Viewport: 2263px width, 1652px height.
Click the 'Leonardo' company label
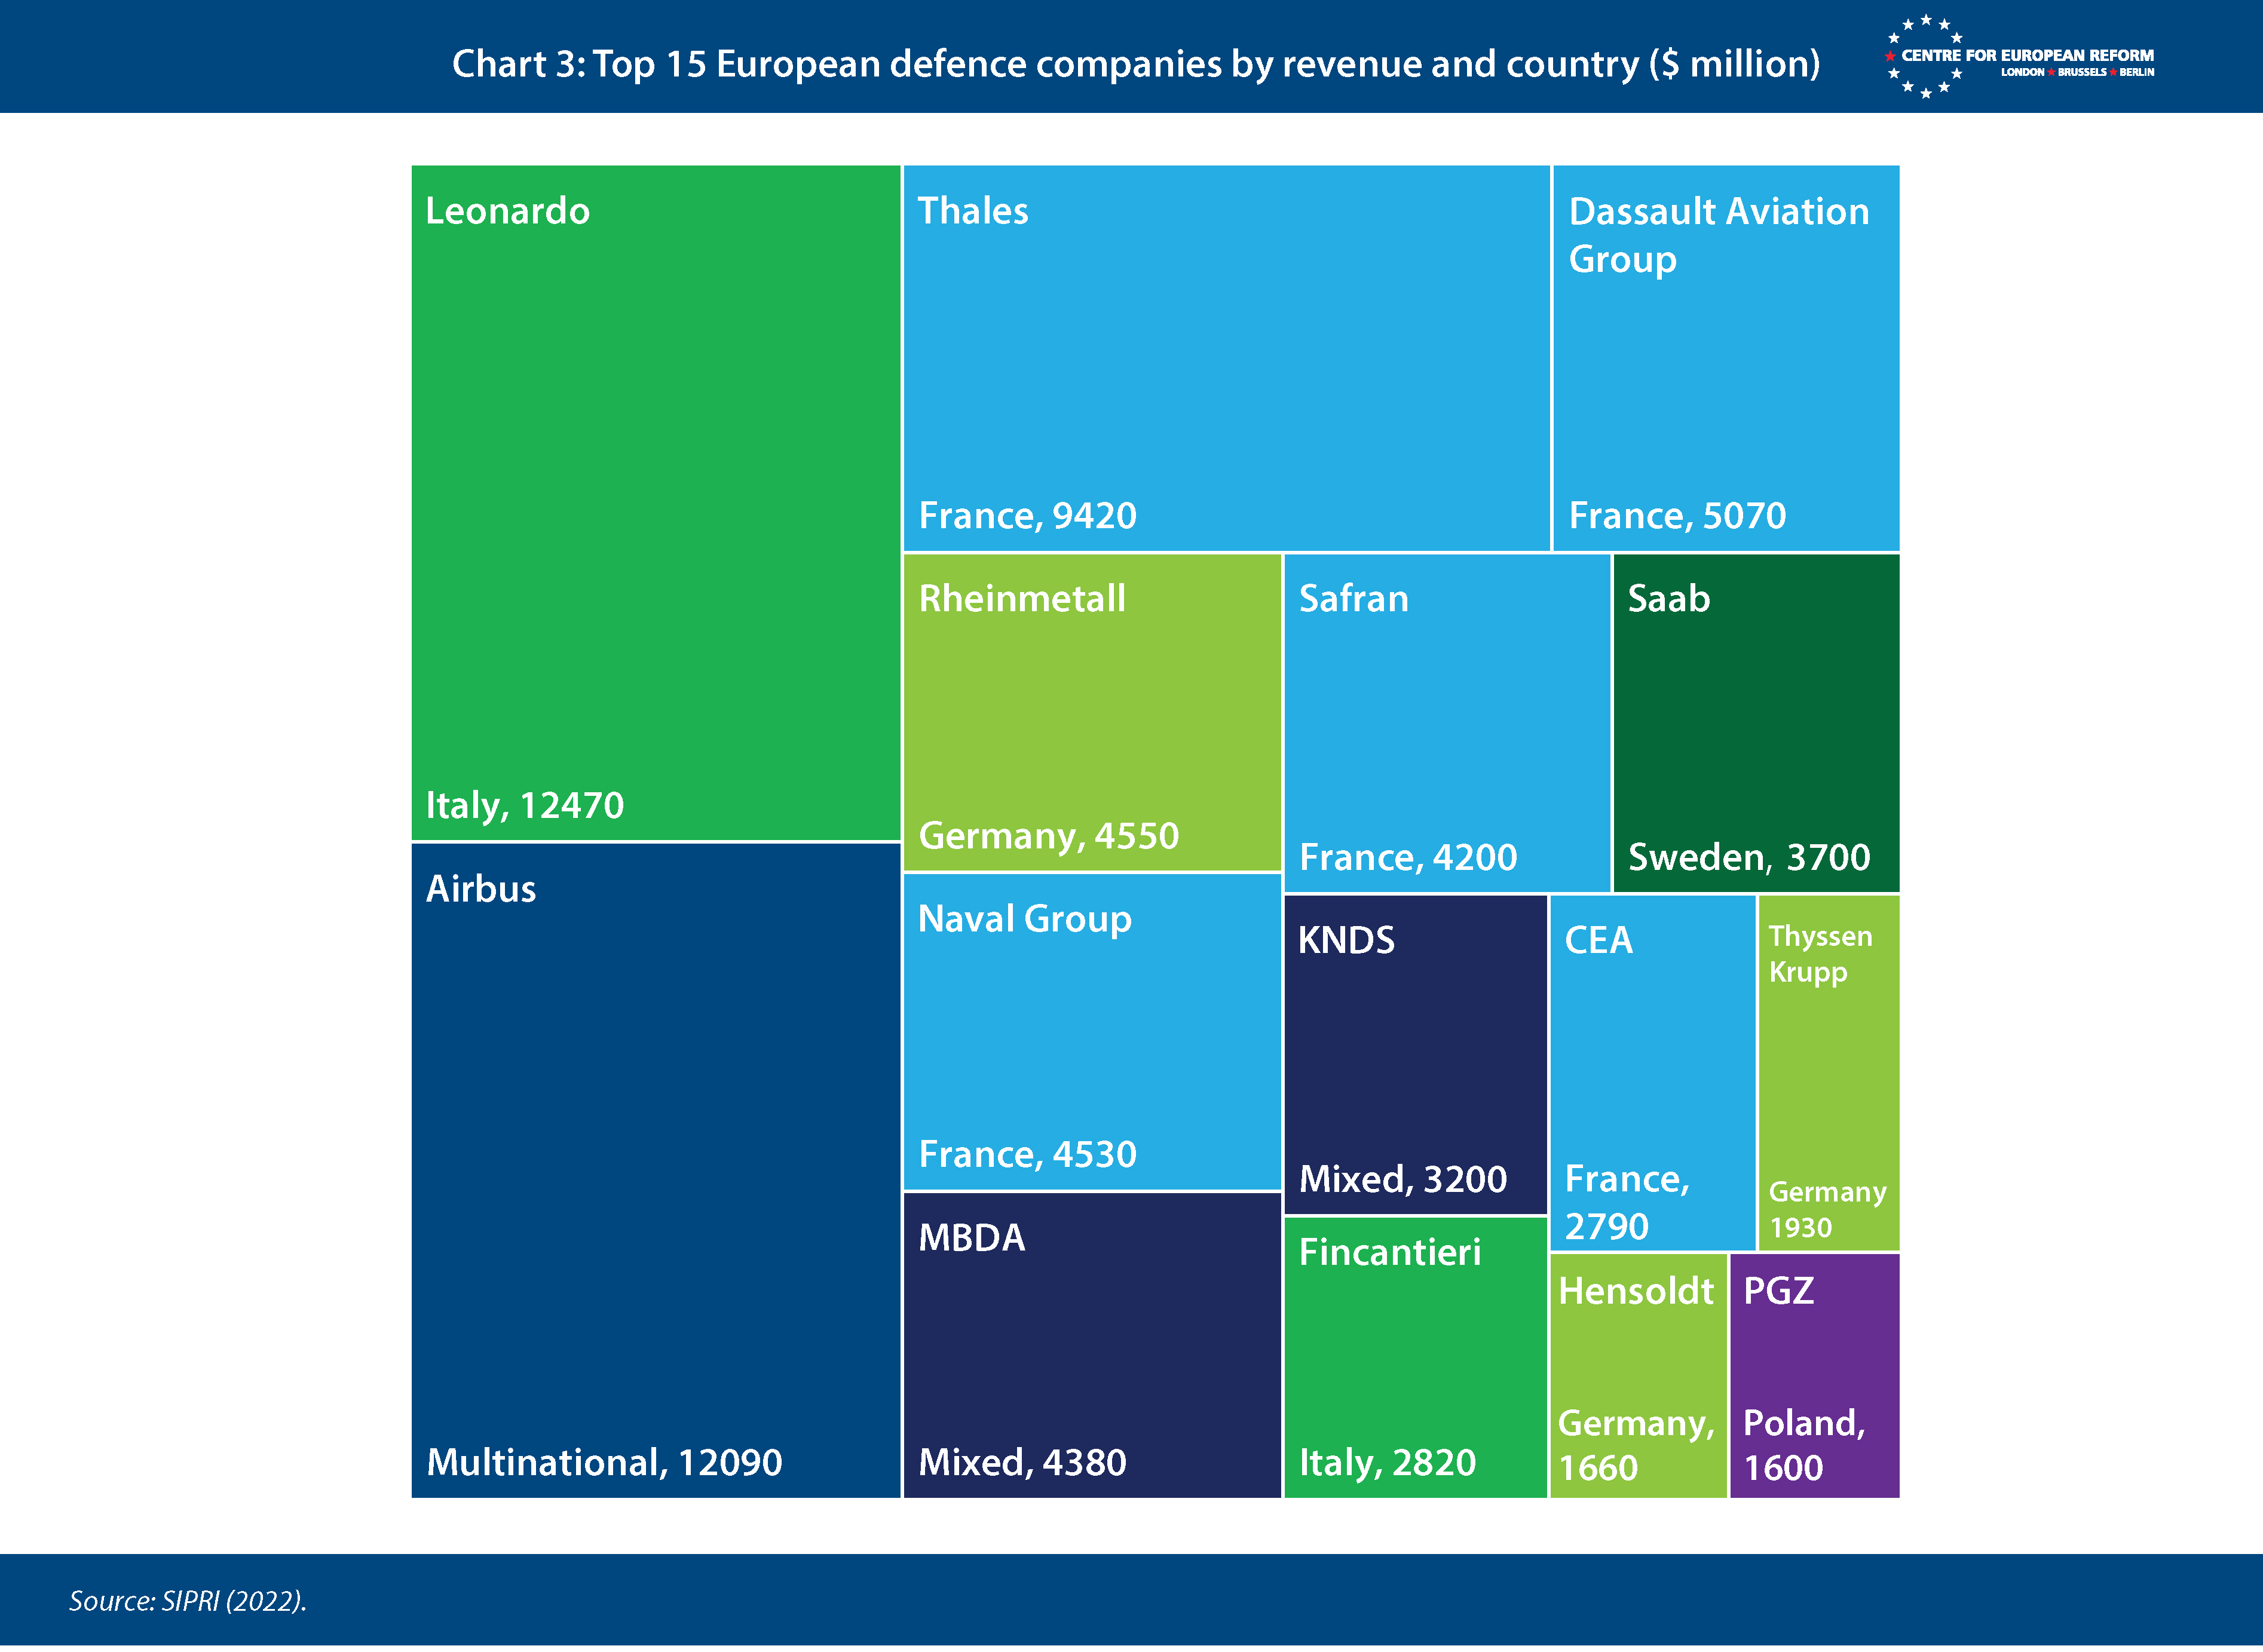507,211
